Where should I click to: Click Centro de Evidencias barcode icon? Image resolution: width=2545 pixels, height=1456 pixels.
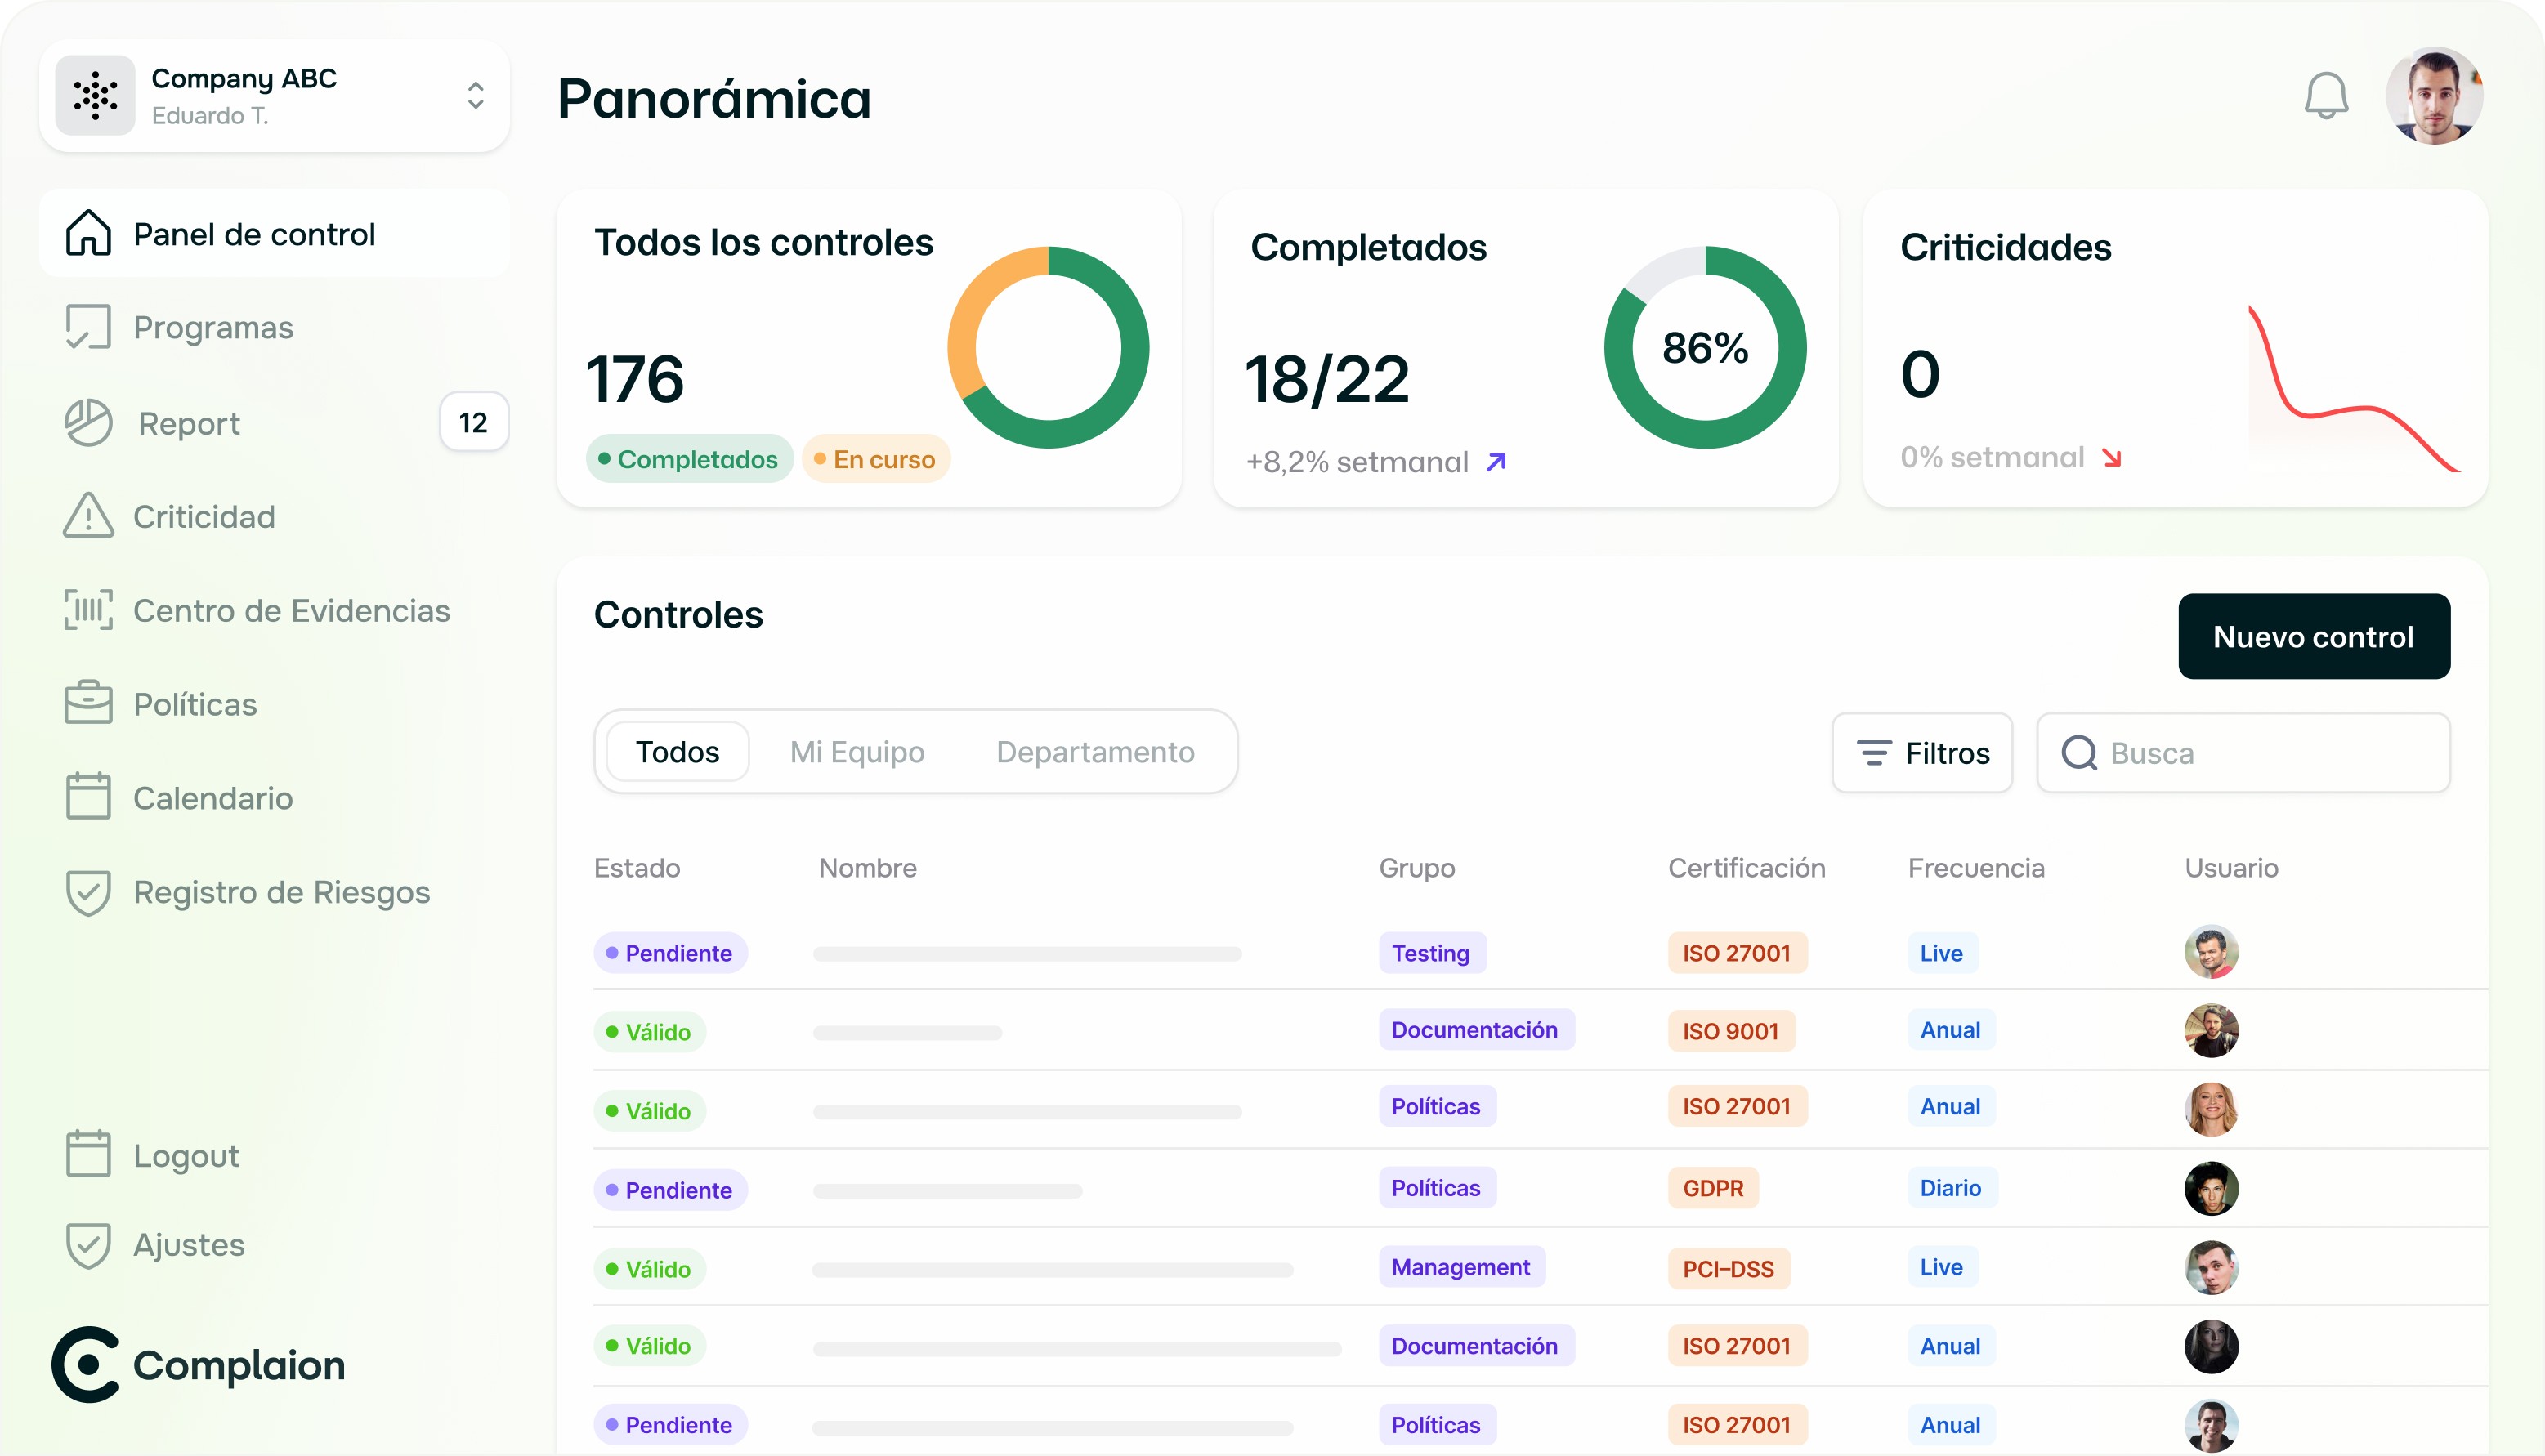pos(88,610)
